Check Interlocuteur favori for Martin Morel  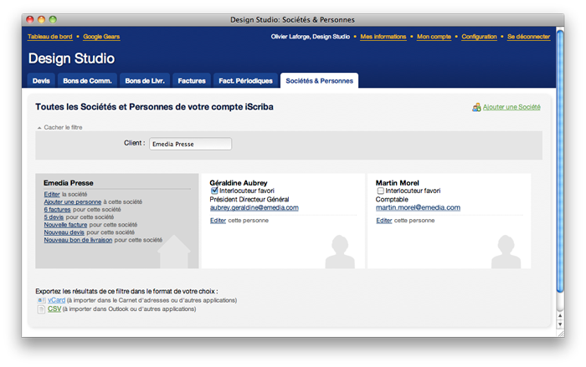[x=381, y=191]
